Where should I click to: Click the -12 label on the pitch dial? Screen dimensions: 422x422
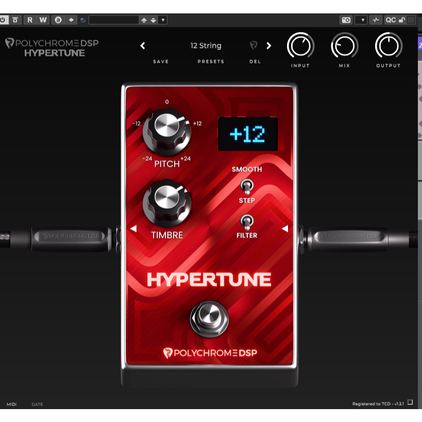(137, 124)
